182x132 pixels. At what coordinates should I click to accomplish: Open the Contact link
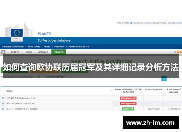point(171,23)
